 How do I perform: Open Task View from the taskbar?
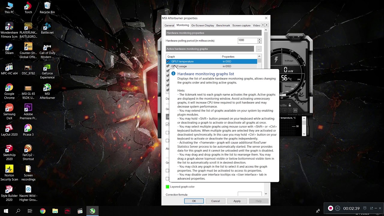[30, 211]
